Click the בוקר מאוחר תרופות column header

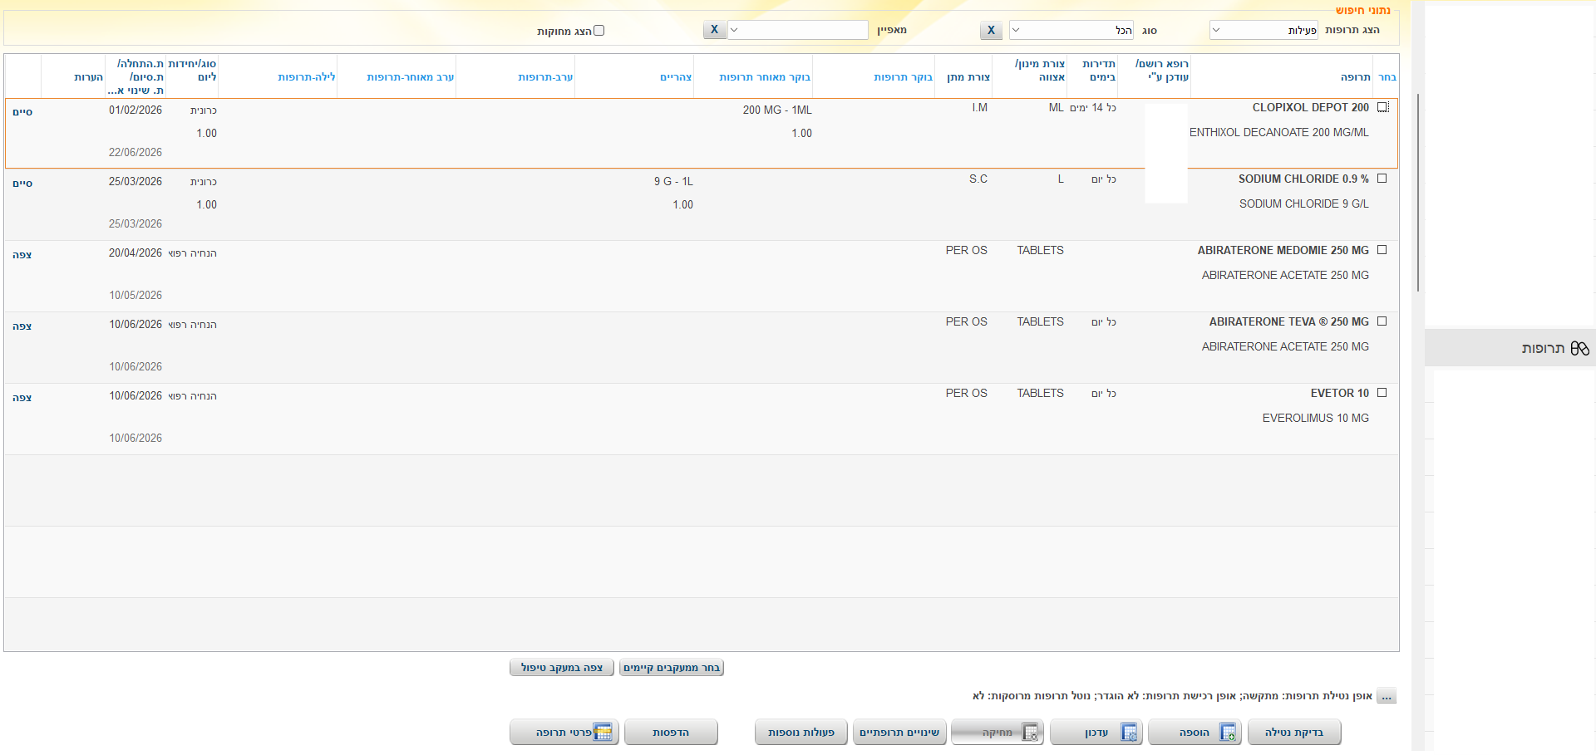click(765, 77)
